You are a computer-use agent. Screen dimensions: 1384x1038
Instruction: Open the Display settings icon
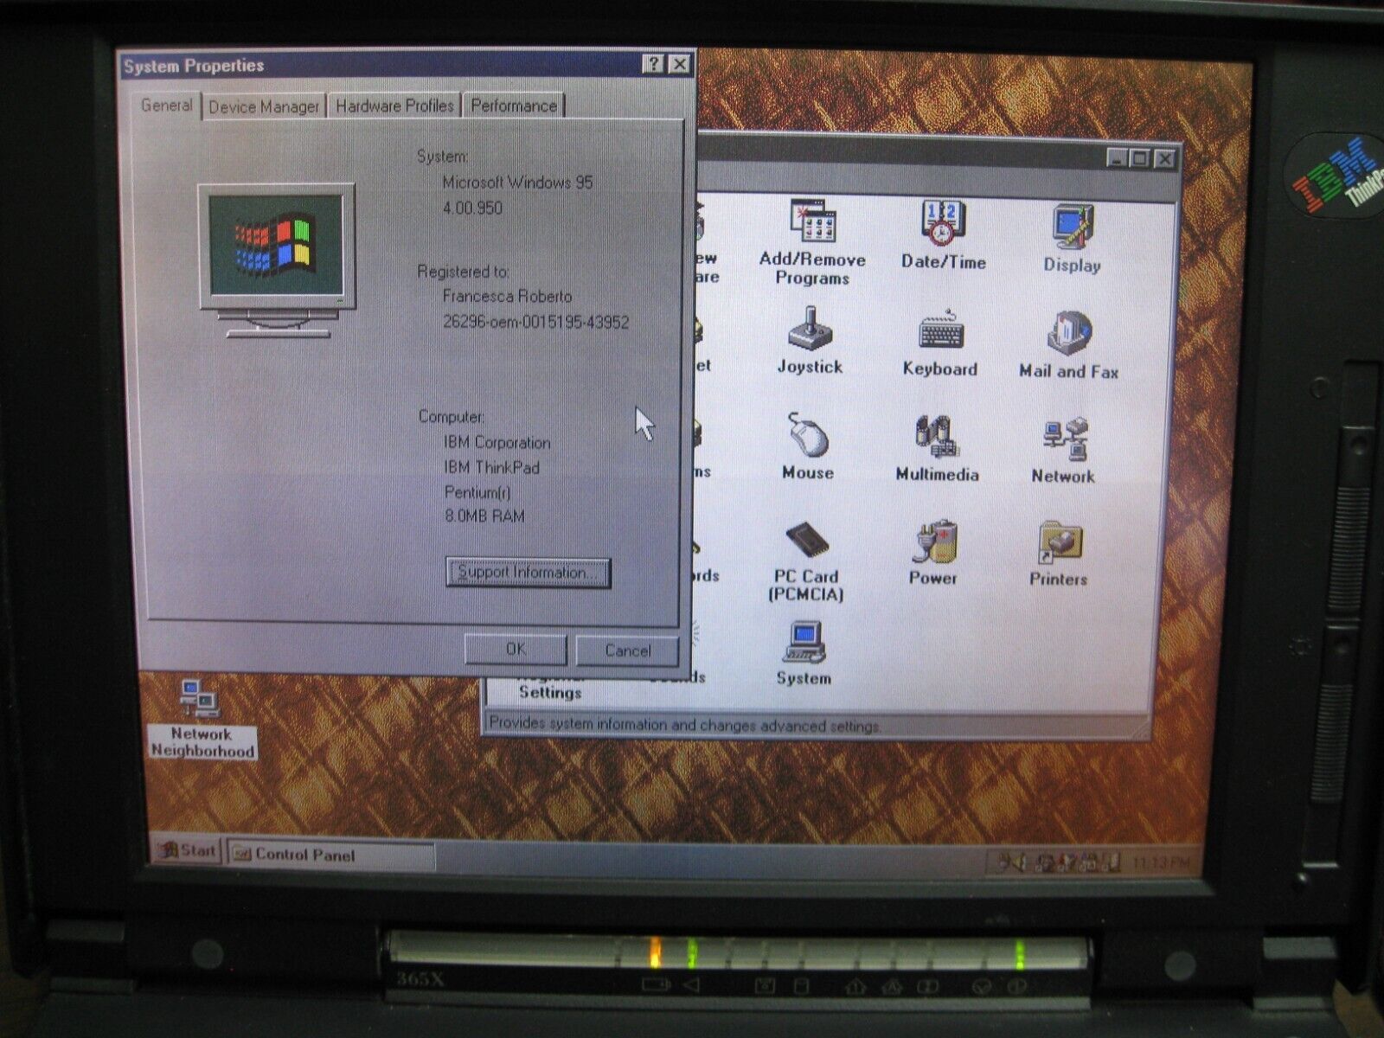point(1072,240)
